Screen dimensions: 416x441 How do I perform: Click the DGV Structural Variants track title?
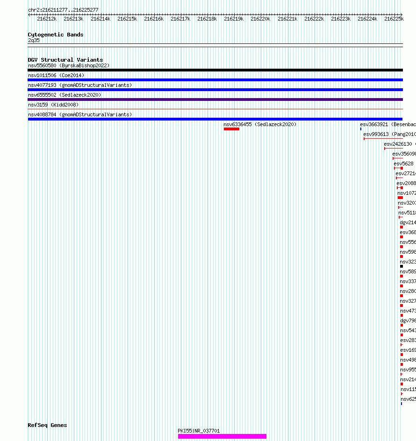click(65, 60)
